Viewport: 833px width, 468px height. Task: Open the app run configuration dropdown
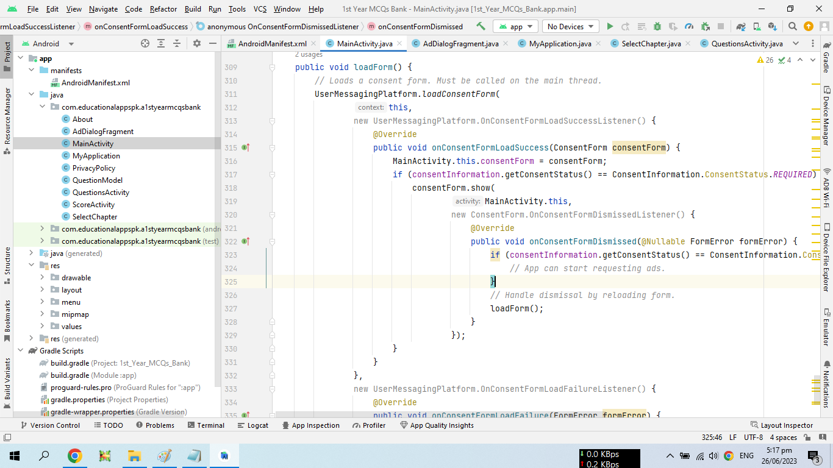pyautogui.click(x=515, y=26)
